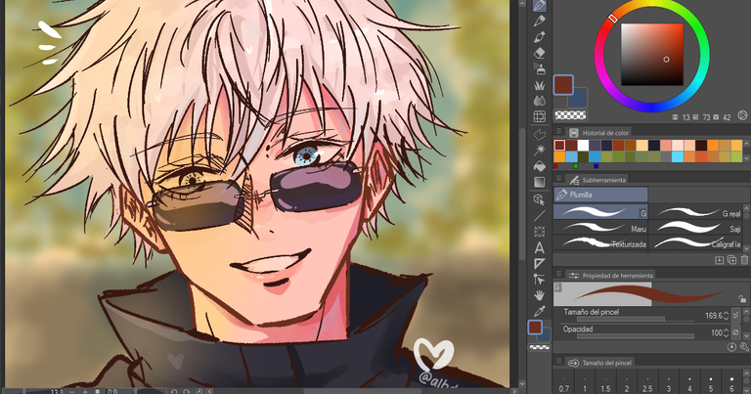Screen dimensions: 751x394
Task: Open sub tool detail wrench icon
Action: click(744, 348)
